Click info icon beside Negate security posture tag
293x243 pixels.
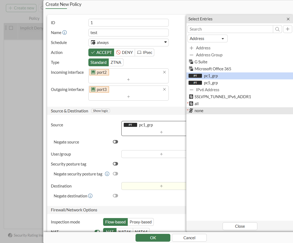[107, 174]
